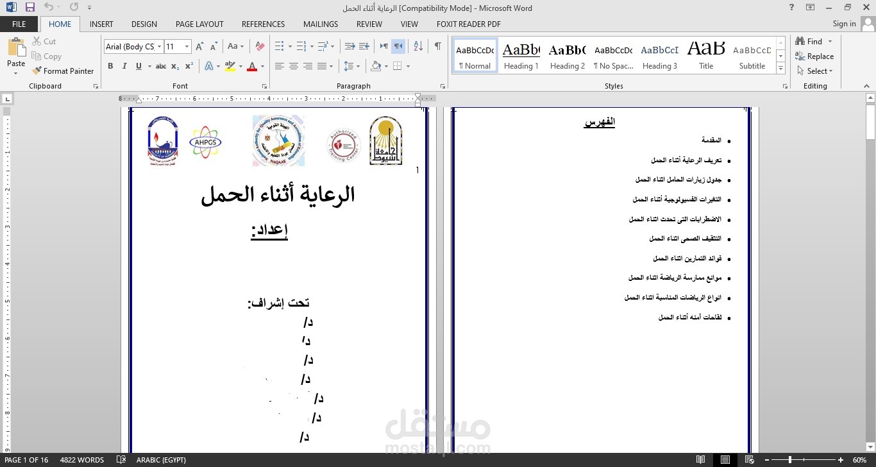Viewport: 876px width, 467px height.
Task: Clear all formatting eraser icon
Action: pyautogui.click(x=260, y=46)
